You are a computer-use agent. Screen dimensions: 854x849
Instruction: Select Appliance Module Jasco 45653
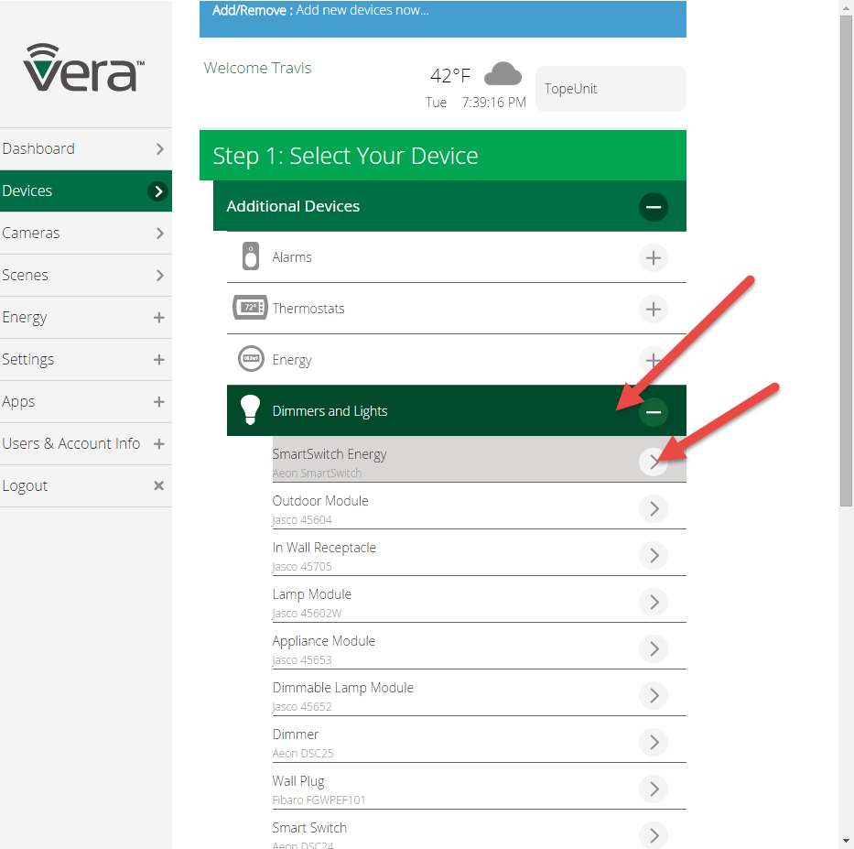click(479, 647)
